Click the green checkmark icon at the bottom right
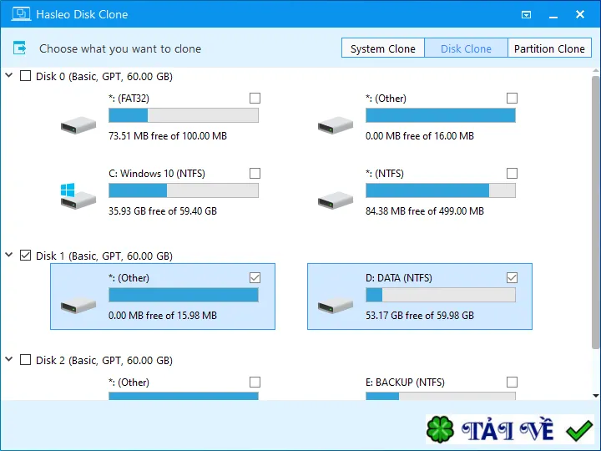Image resolution: width=601 pixels, height=451 pixels. (579, 430)
